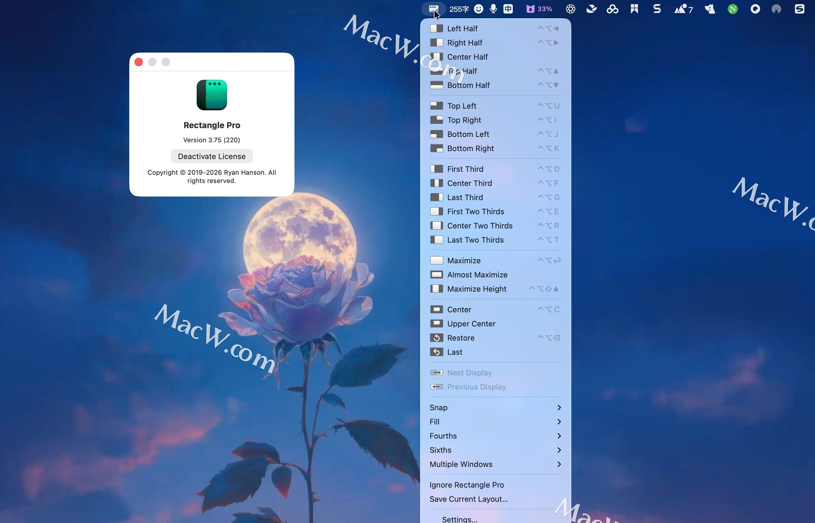This screenshot has width=815, height=523.
Task: Click the Top Right corner icon
Action: click(436, 120)
